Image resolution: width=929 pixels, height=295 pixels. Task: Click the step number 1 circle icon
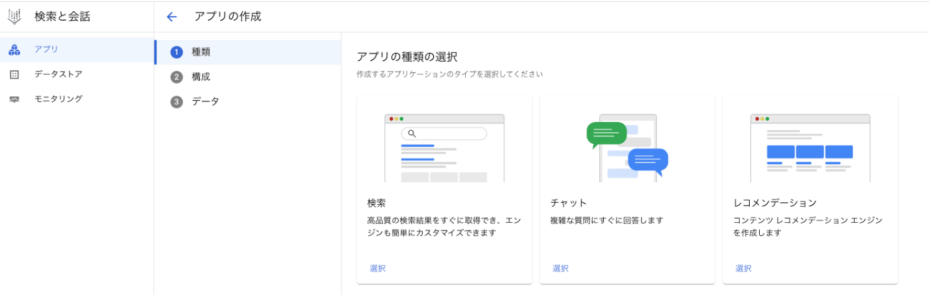click(x=177, y=52)
